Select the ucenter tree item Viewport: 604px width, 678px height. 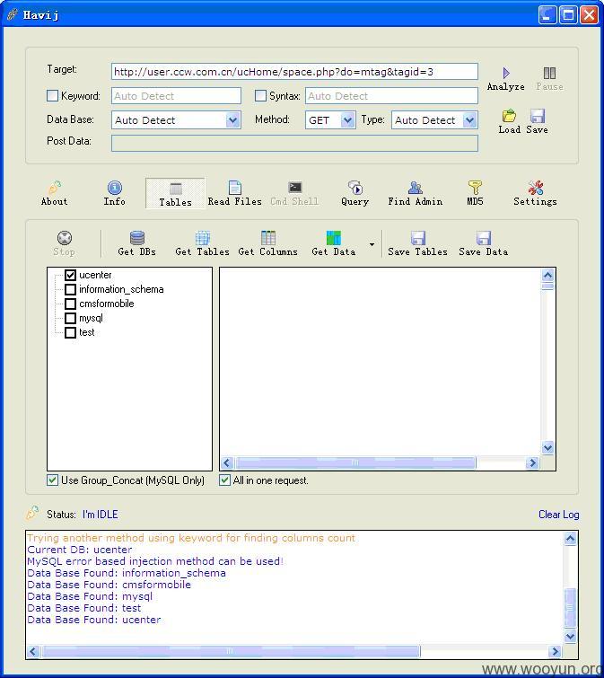pos(95,275)
